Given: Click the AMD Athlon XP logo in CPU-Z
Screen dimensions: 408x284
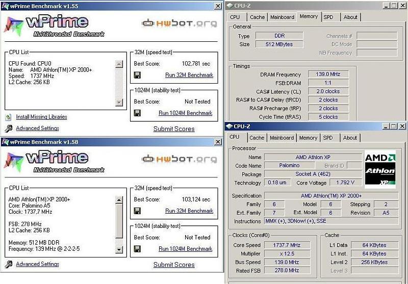Looking at the screenshot, I should 380,169.
